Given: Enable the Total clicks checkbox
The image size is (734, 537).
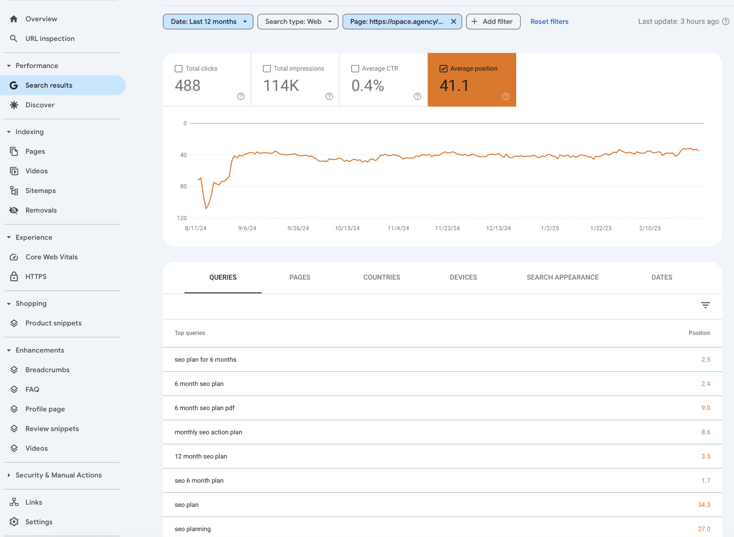Looking at the screenshot, I should pos(178,68).
